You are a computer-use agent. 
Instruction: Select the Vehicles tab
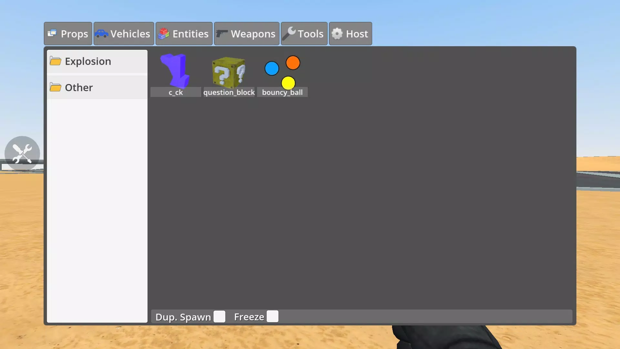point(123,34)
